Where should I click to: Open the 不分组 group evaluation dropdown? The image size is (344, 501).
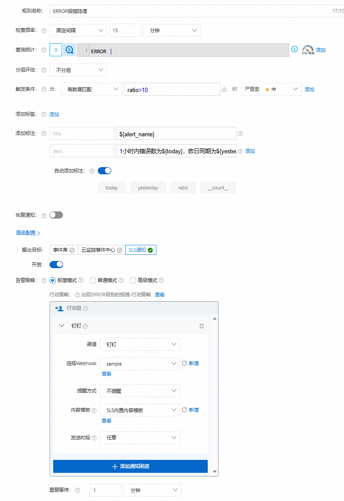pos(78,70)
